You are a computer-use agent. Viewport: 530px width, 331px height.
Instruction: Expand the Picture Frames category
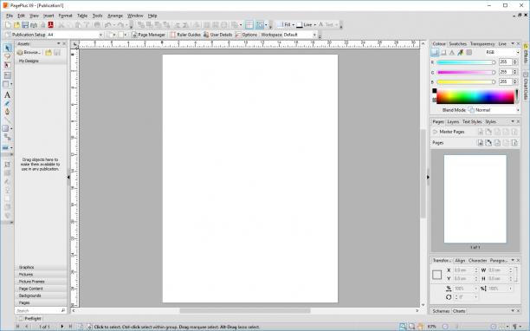pyautogui.click(x=41, y=282)
